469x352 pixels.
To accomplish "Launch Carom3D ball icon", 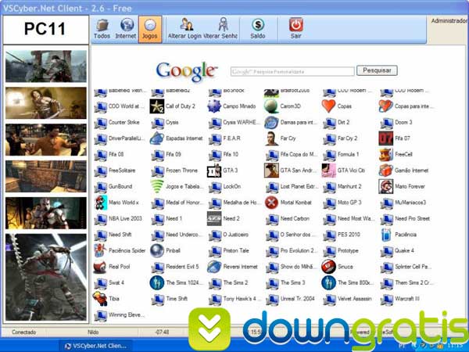I will 271,106.
